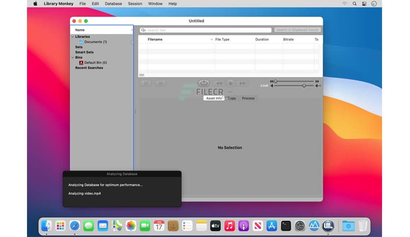
Task: Open the Apple menu
Action: (x=35, y=3)
